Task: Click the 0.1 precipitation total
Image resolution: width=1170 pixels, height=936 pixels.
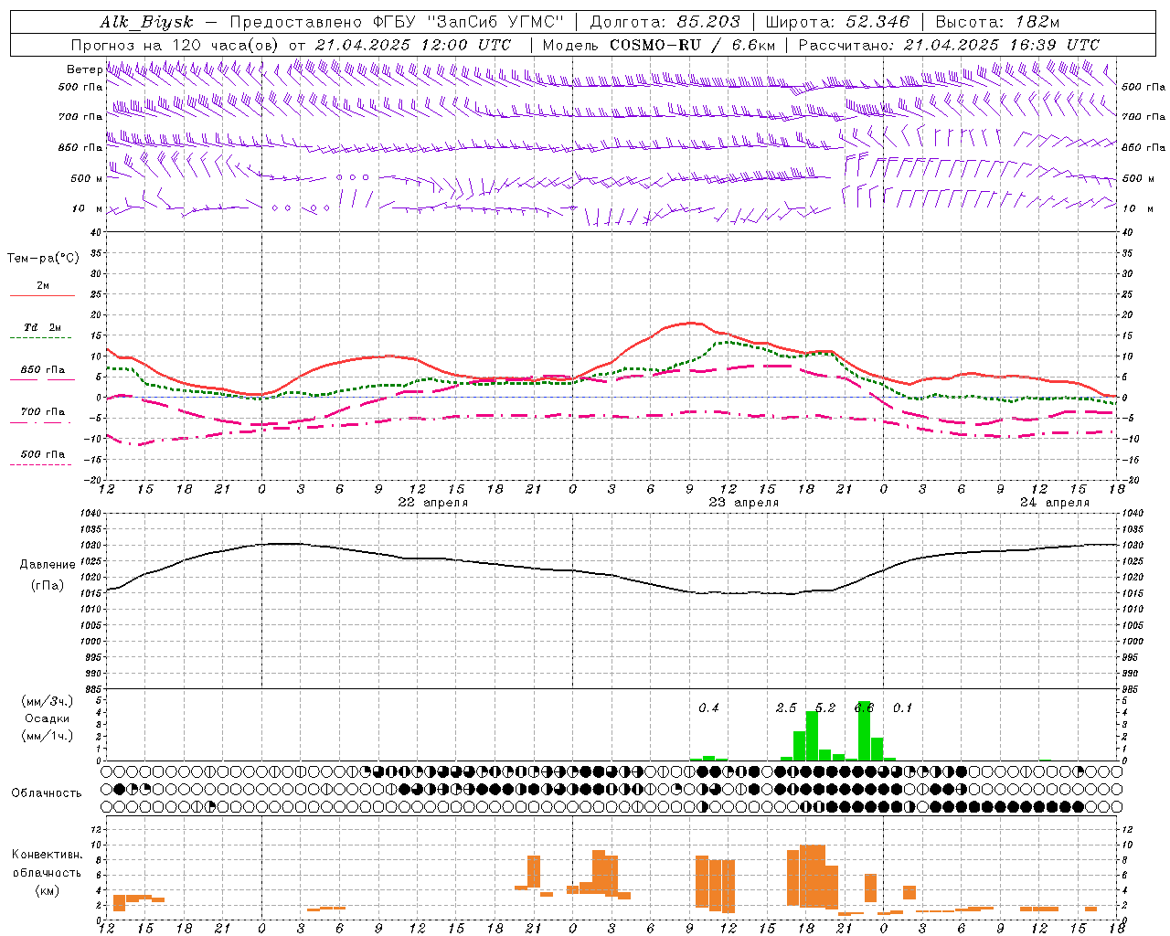Action: 902,708
